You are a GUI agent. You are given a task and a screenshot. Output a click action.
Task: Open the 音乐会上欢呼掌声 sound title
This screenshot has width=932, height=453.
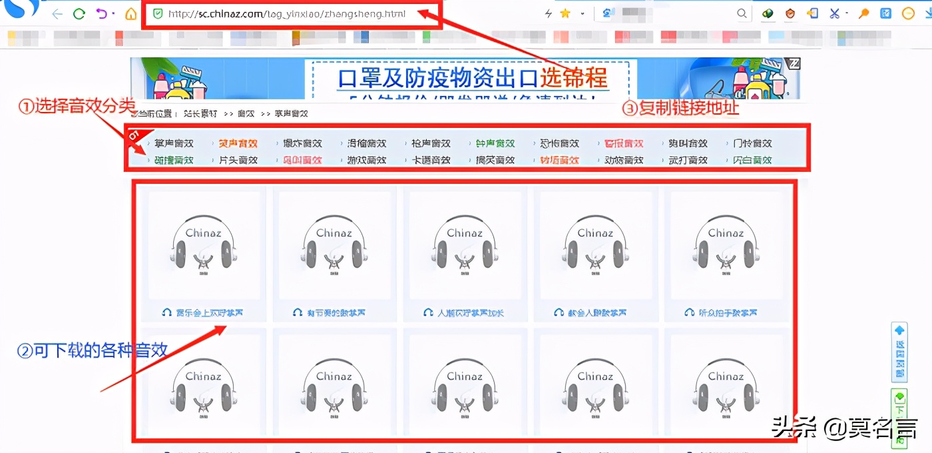coord(210,312)
